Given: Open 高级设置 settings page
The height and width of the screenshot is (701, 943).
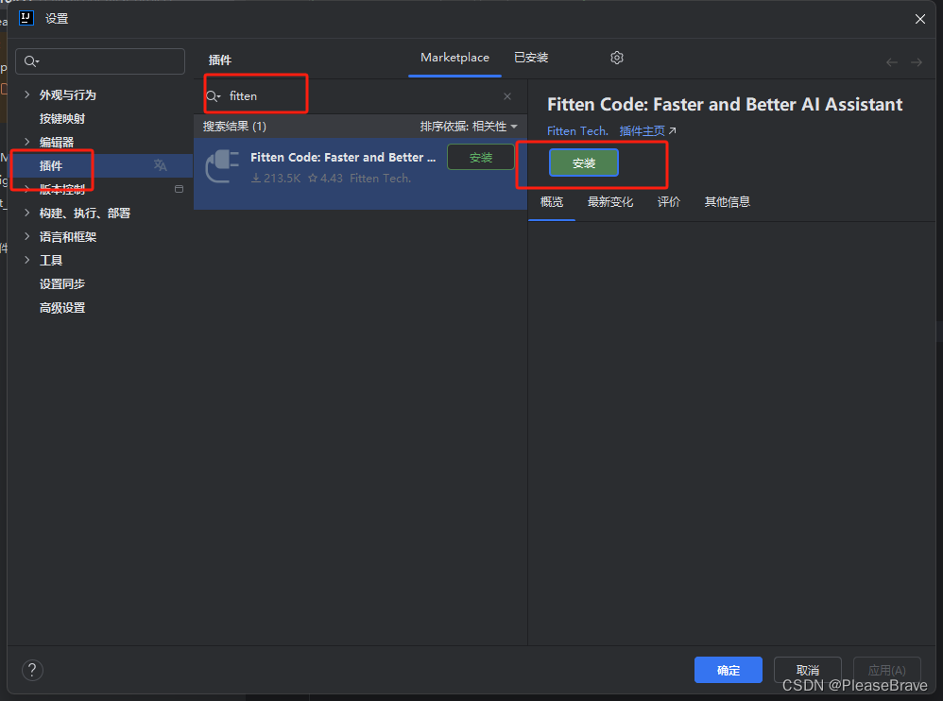Looking at the screenshot, I should point(62,308).
